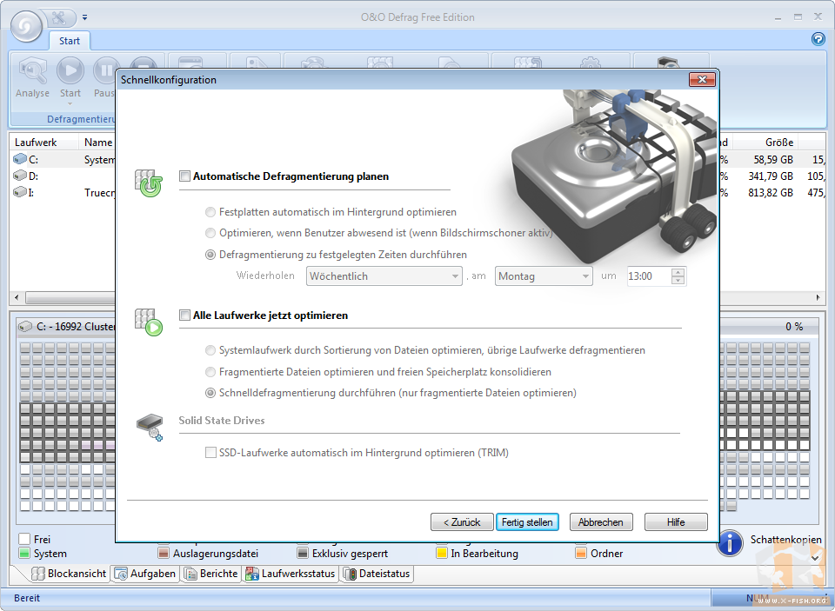Viewport: 835px width, 611px height.
Task: Switch to the Start ribbon tab
Action: click(70, 41)
